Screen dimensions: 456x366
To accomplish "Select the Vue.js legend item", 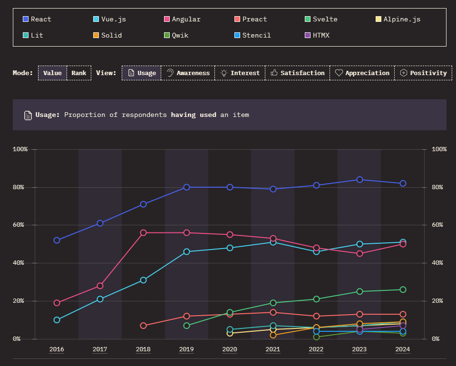I will [x=109, y=19].
